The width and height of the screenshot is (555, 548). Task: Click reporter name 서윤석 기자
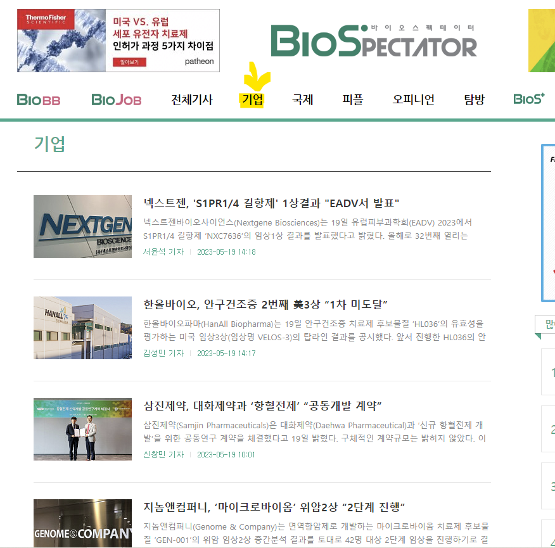point(163,252)
